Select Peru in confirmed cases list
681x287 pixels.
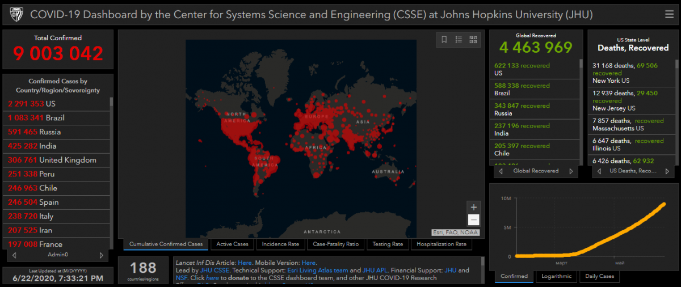[57, 174]
